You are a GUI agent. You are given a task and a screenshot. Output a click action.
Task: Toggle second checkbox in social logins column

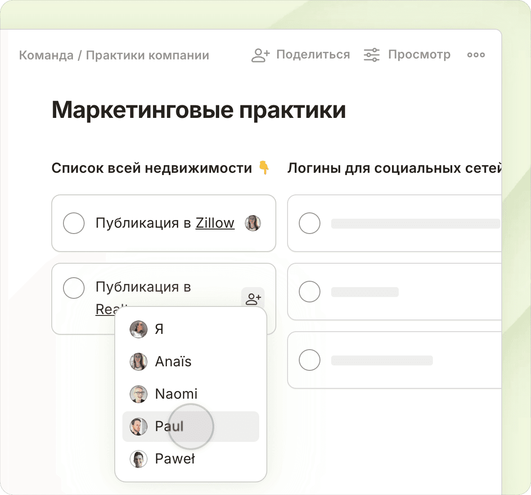point(310,292)
